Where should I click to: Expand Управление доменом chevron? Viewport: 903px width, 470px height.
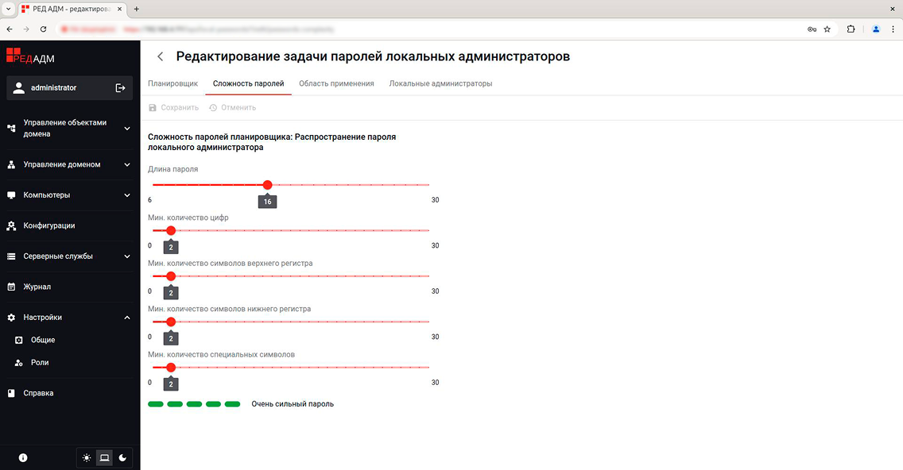tap(127, 164)
